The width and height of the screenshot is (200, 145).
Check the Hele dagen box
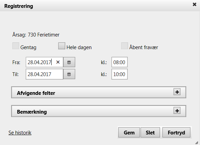pyautogui.click(x=62, y=46)
